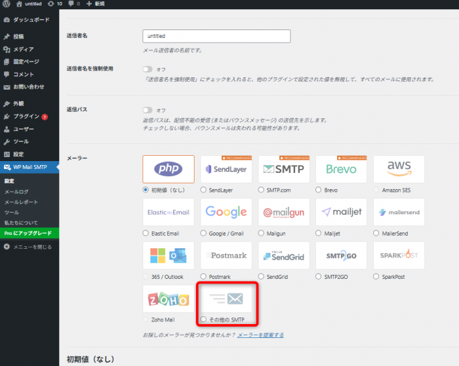This screenshot has height=366, width=459.
Task: Select the その他の SMTP radio button
Action: (x=204, y=319)
